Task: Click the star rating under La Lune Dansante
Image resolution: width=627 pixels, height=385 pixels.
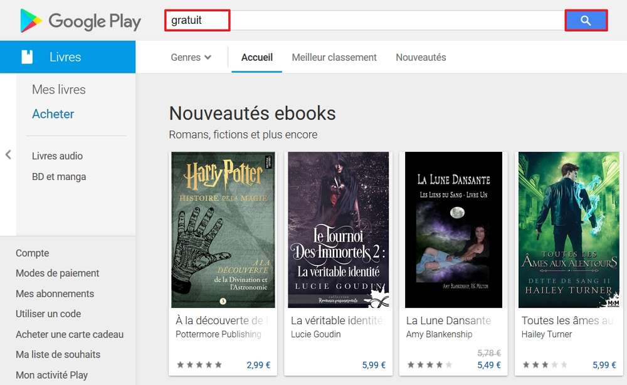Action: [429, 364]
